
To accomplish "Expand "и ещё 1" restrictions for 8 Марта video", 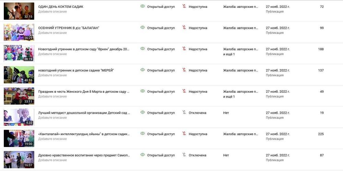I will (229, 96).
